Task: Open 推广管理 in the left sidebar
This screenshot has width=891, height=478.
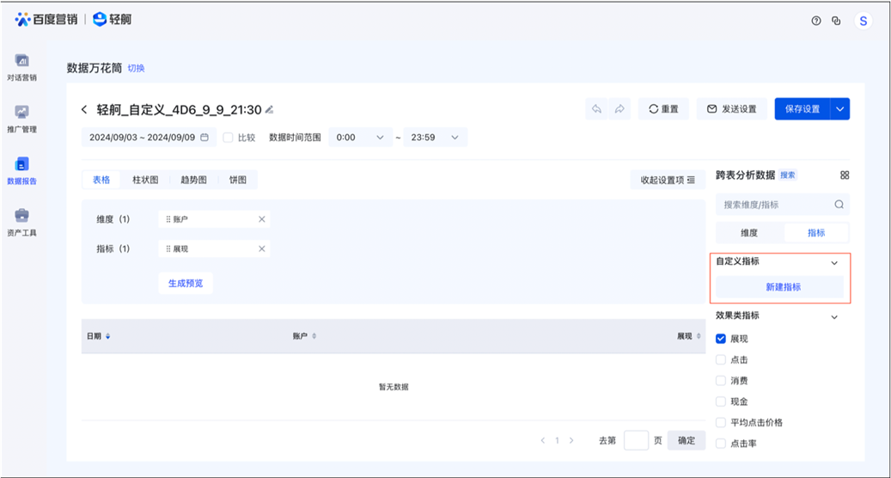Action: click(x=21, y=119)
